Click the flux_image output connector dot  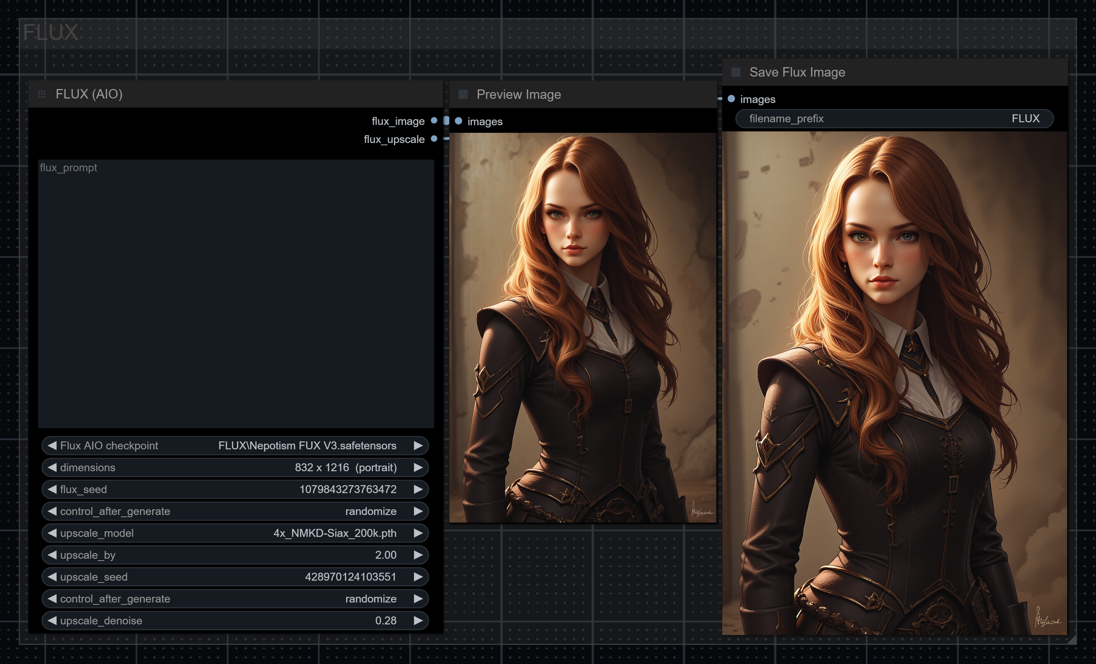tap(434, 120)
